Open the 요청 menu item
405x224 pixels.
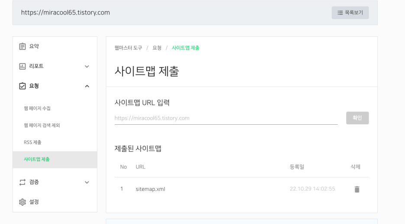click(x=55, y=86)
